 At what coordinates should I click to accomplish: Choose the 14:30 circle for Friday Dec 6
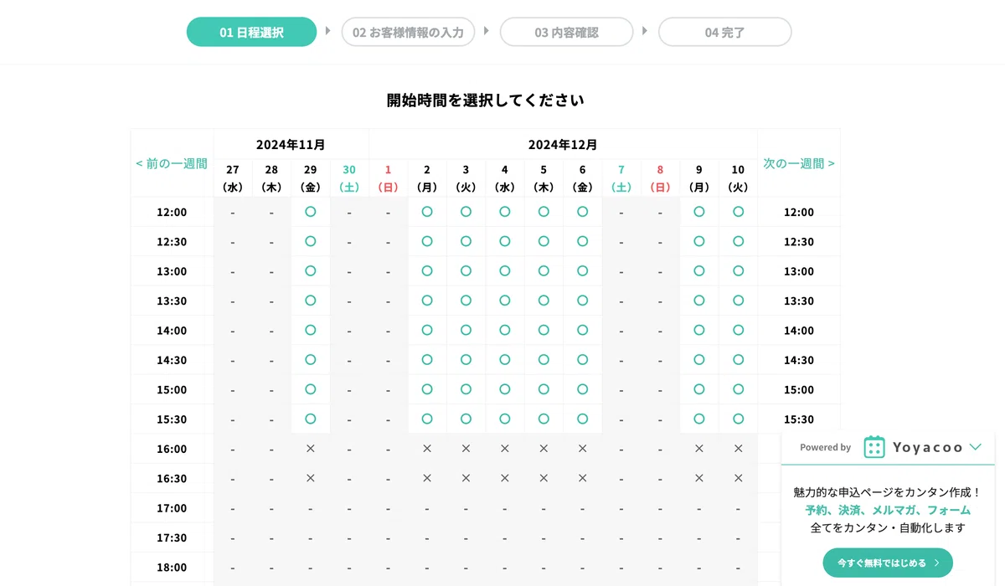point(583,360)
